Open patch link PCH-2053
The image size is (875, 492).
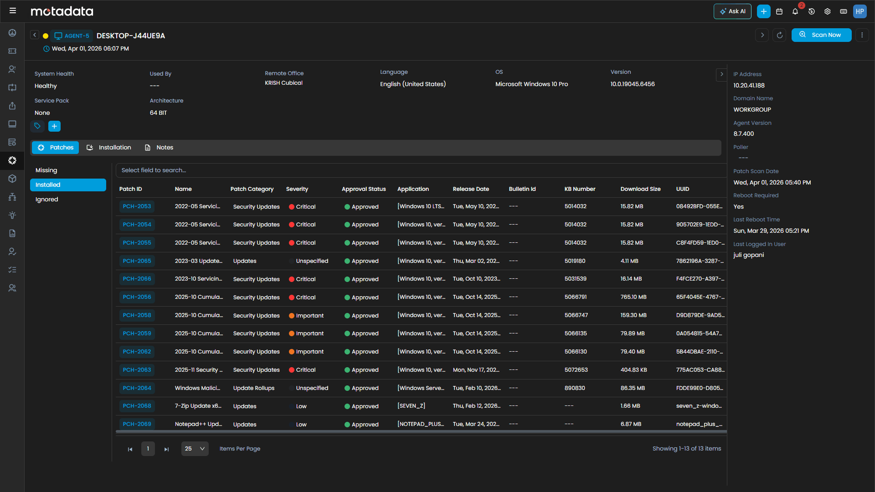click(137, 206)
